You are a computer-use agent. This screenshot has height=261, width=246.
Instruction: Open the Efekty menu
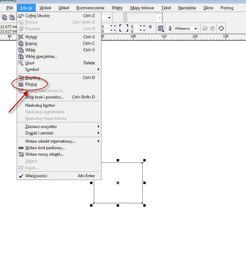[x=118, y=8]
